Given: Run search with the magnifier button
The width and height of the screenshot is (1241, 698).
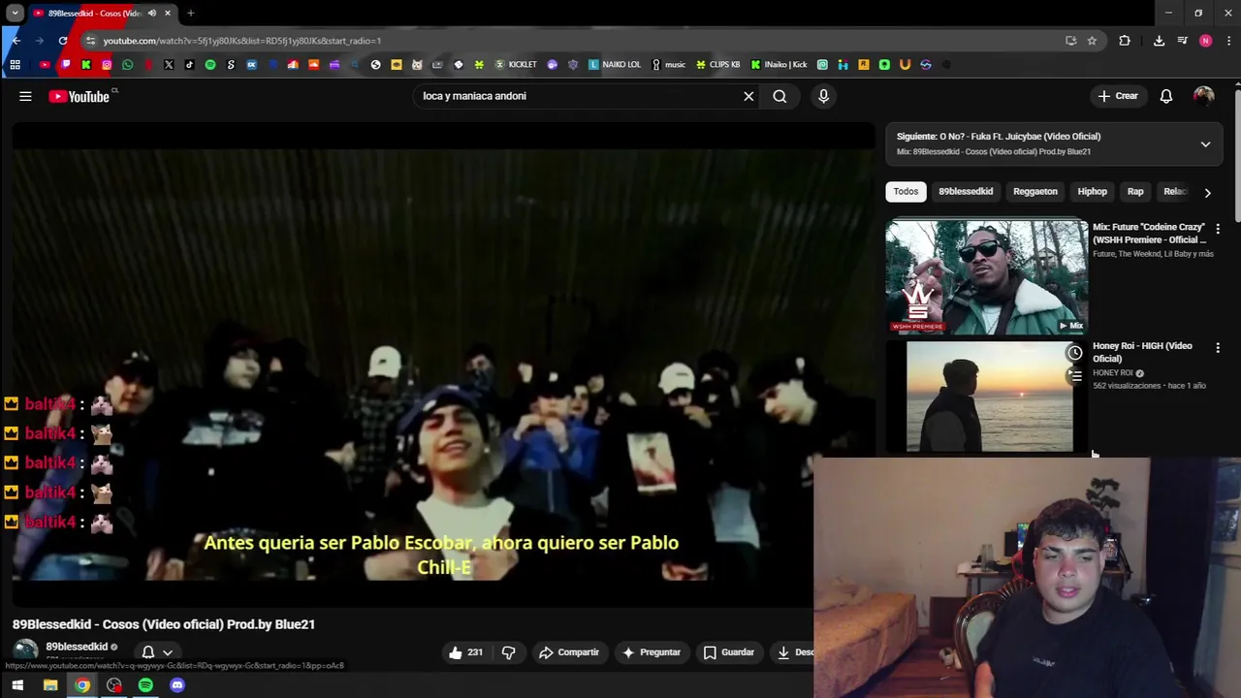Looking at the screenshot, I should [780, 96].
